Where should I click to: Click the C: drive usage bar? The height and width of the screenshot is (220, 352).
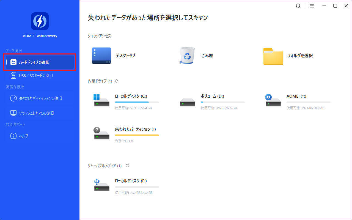click(137, 102)
